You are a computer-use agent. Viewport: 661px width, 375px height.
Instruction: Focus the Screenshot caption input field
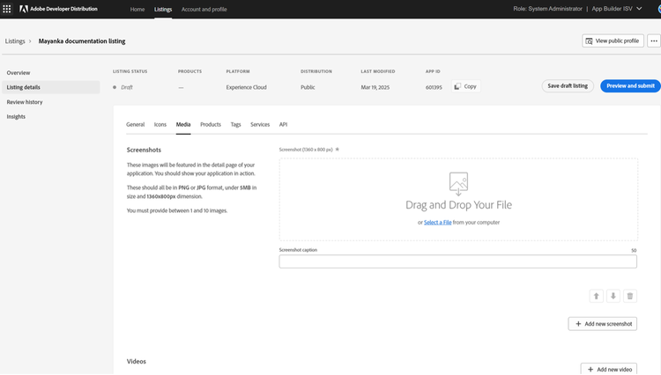pos(457,261)
